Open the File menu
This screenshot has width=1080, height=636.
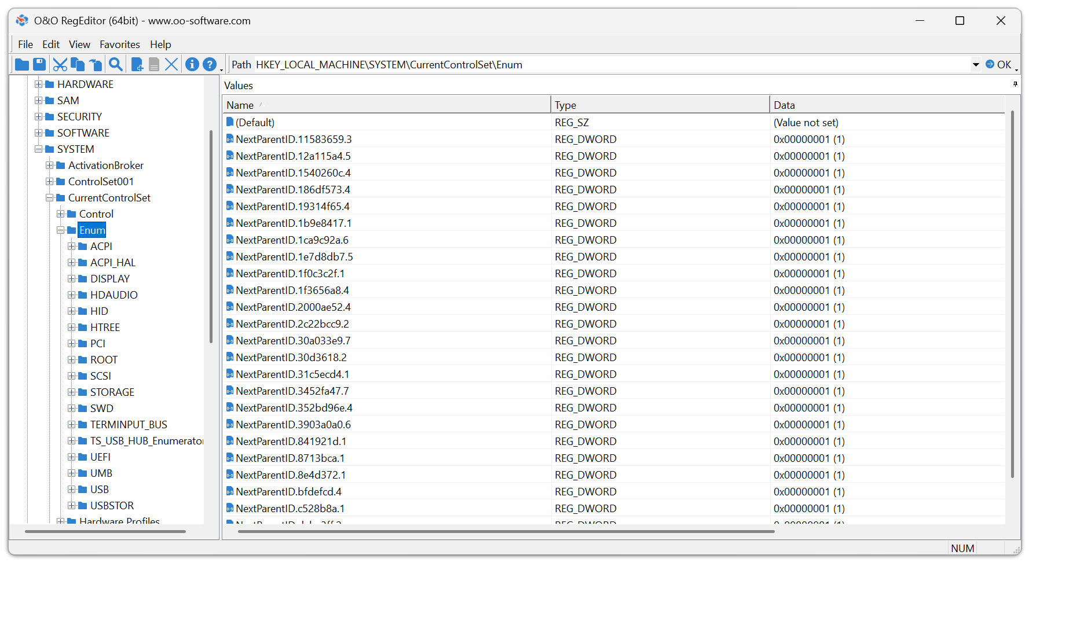click(x=25, y=44)
